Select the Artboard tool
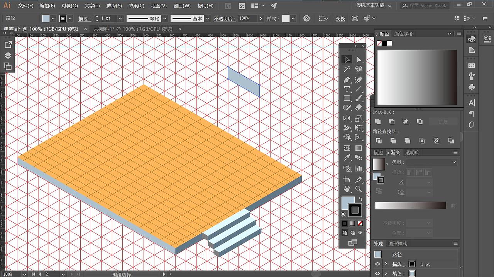The height and width of the screenshot is (277, 494). [347, 179]
